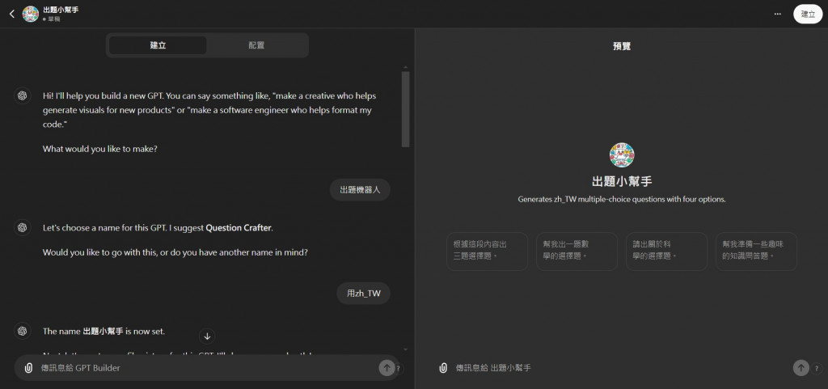Click the scrollbar up arrow in builder chat

point(406,68)
